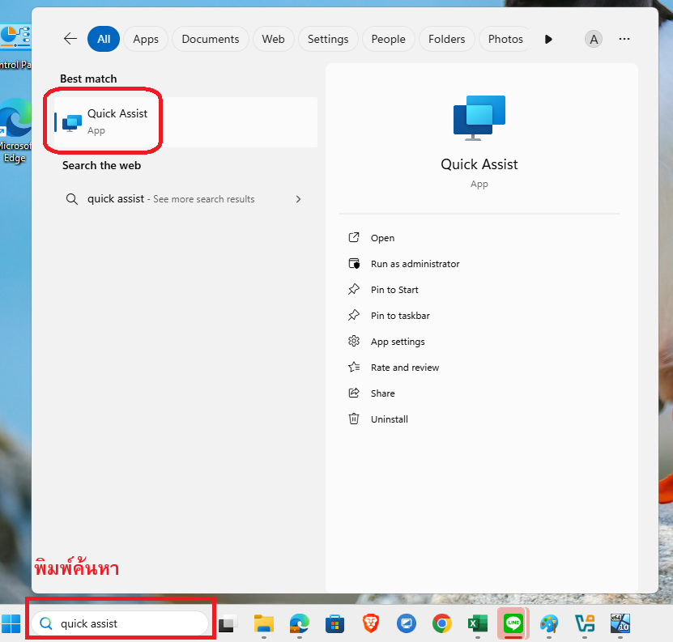Open File Explorer from the taskbar
Screen dimensions: 673x642
(x=263, y=623)
